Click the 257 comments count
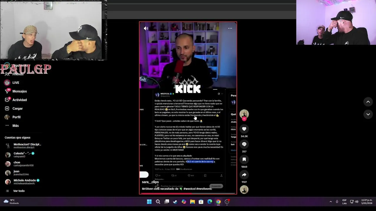Screen dimensions: 376x211 click(244, 152)
